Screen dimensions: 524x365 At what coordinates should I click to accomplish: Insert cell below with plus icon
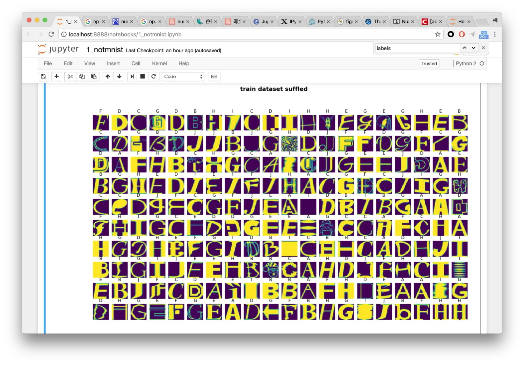point(57,76)
